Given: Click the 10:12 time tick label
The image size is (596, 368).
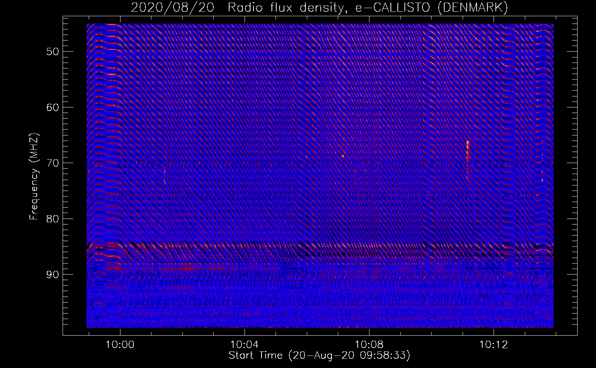Looking at the screenshot, I should point(493,345).
